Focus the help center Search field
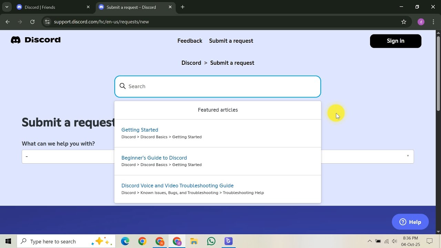This screenshot has height=248, width=441. coord(218,86)
